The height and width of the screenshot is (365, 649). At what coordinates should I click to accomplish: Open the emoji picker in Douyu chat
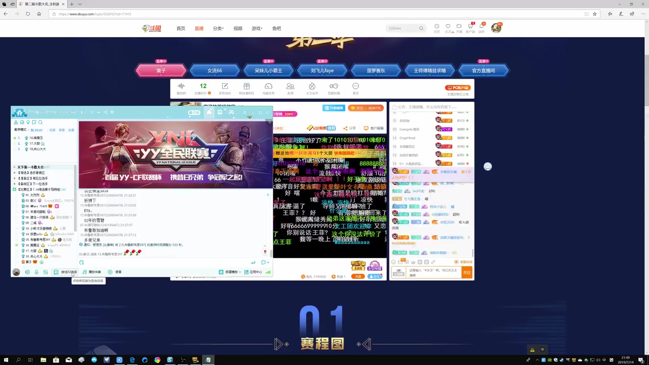(393, 262)
